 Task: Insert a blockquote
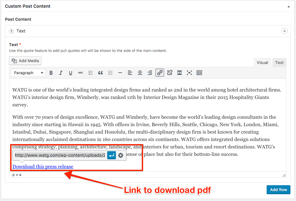[100, 73]
